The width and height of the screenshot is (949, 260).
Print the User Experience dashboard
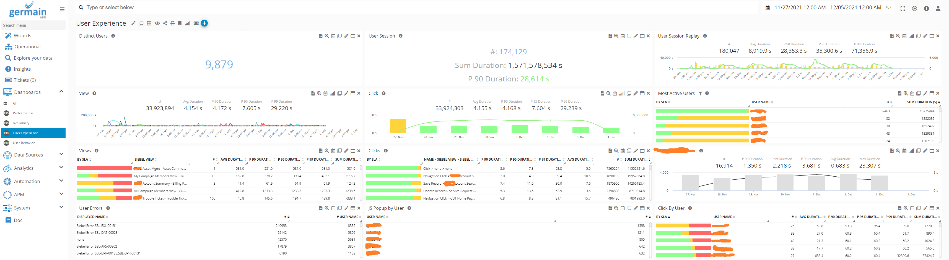click(172, 23)
